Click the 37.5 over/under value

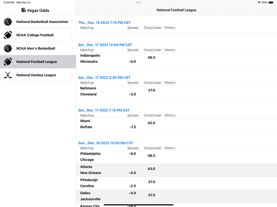152,182
